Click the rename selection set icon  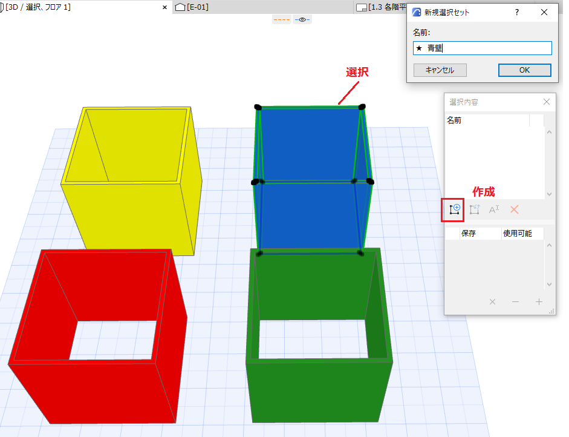[494, 209]
